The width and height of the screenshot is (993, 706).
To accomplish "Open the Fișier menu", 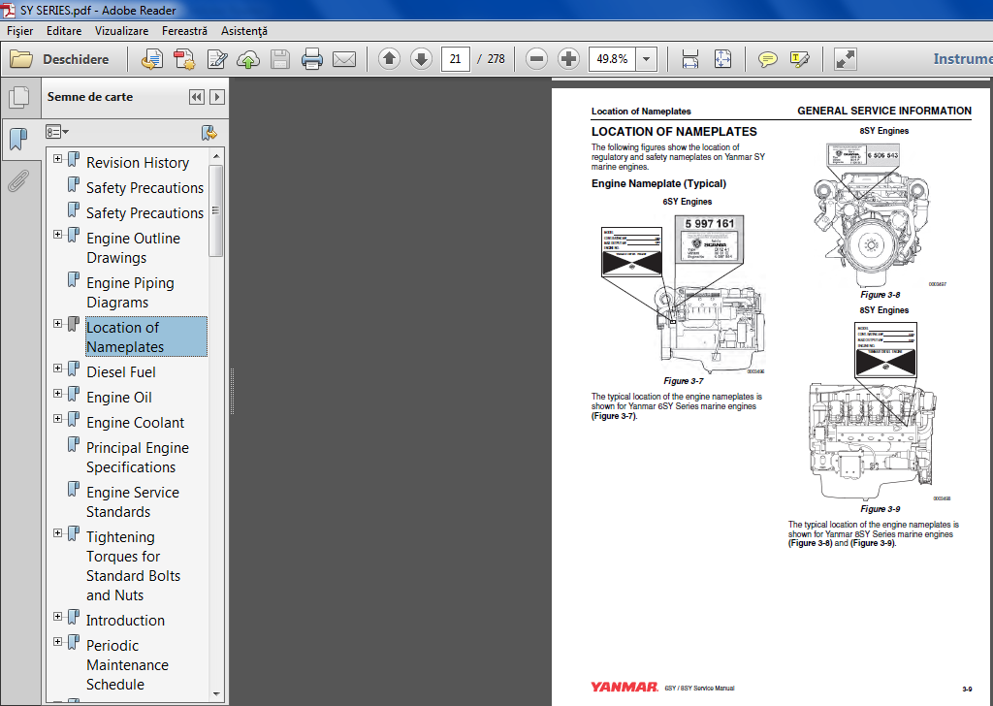I will tap(19, 30).
